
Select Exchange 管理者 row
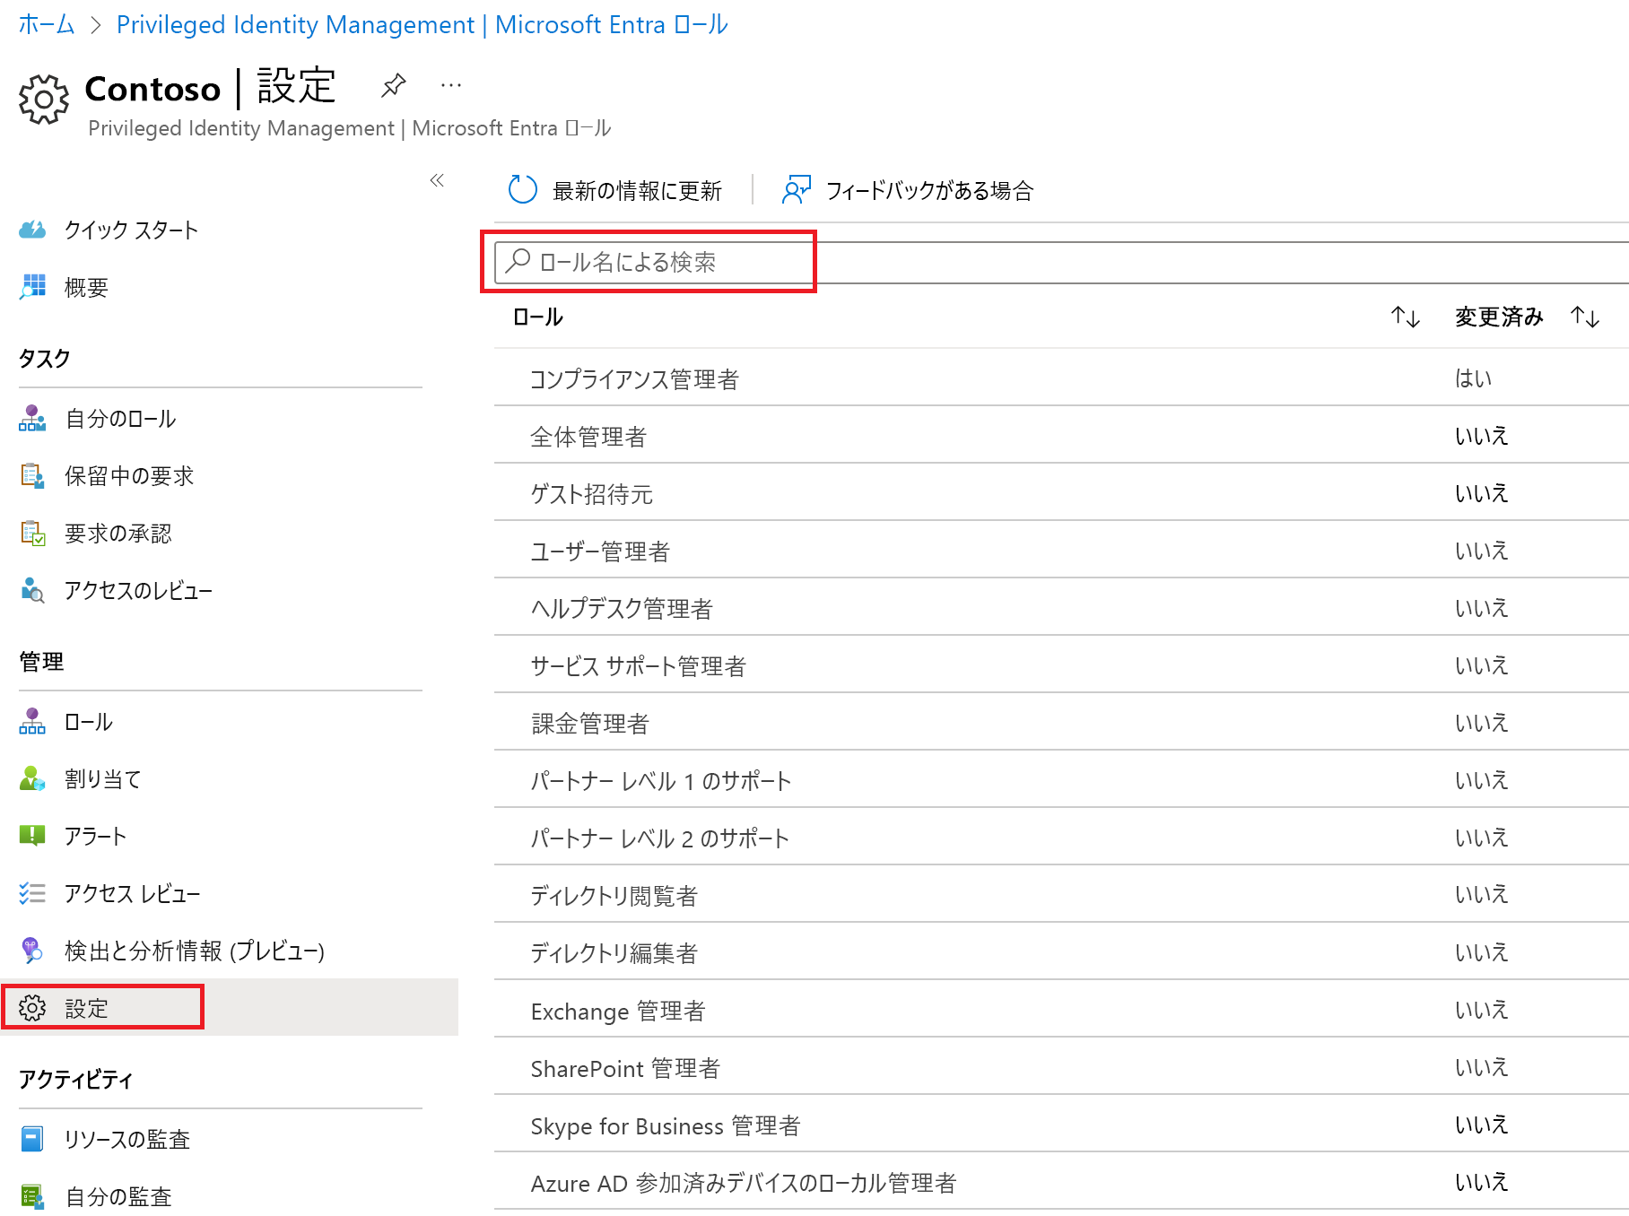pyautogui.click(x=1061, y=1009)
